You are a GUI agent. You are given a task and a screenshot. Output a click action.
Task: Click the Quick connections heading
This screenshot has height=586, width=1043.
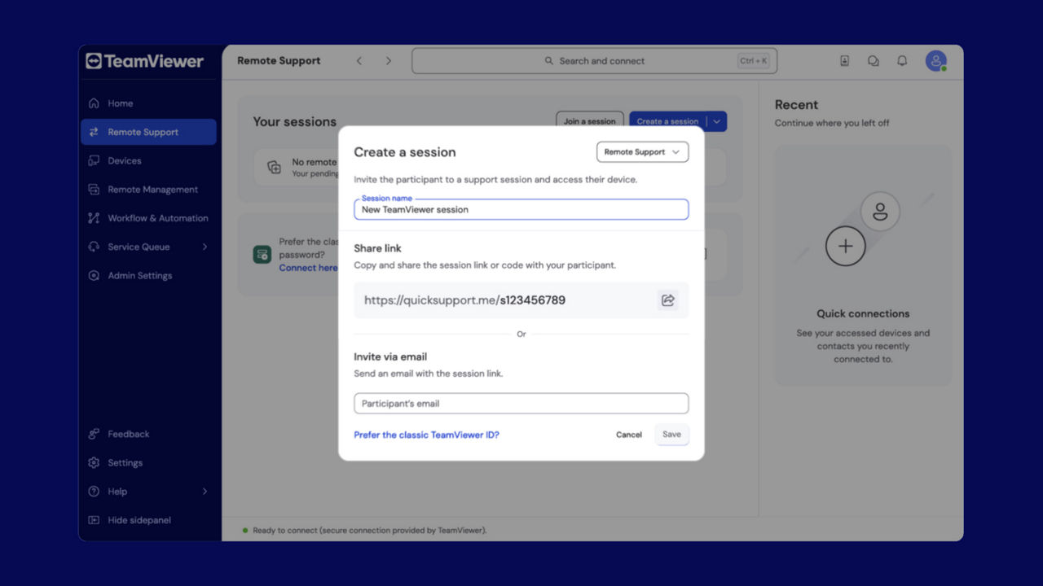point(863,313)
